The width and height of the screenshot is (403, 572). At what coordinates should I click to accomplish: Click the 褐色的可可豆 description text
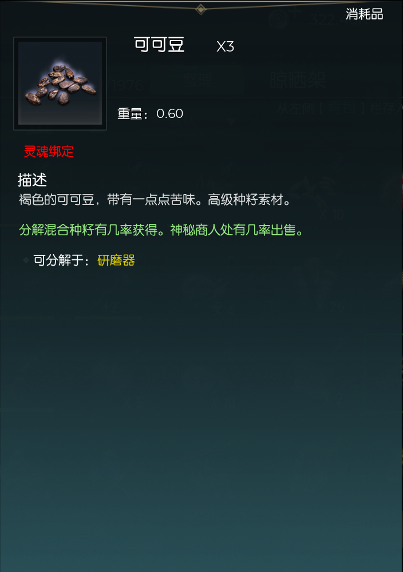[56, 200]
